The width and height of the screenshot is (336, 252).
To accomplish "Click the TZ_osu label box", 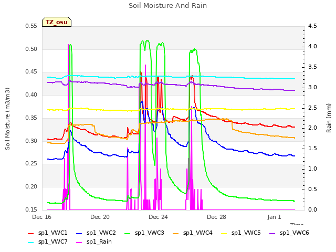I will (x=57, y=22).
